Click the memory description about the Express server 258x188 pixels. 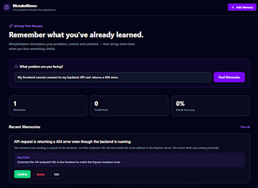[117, 148]
